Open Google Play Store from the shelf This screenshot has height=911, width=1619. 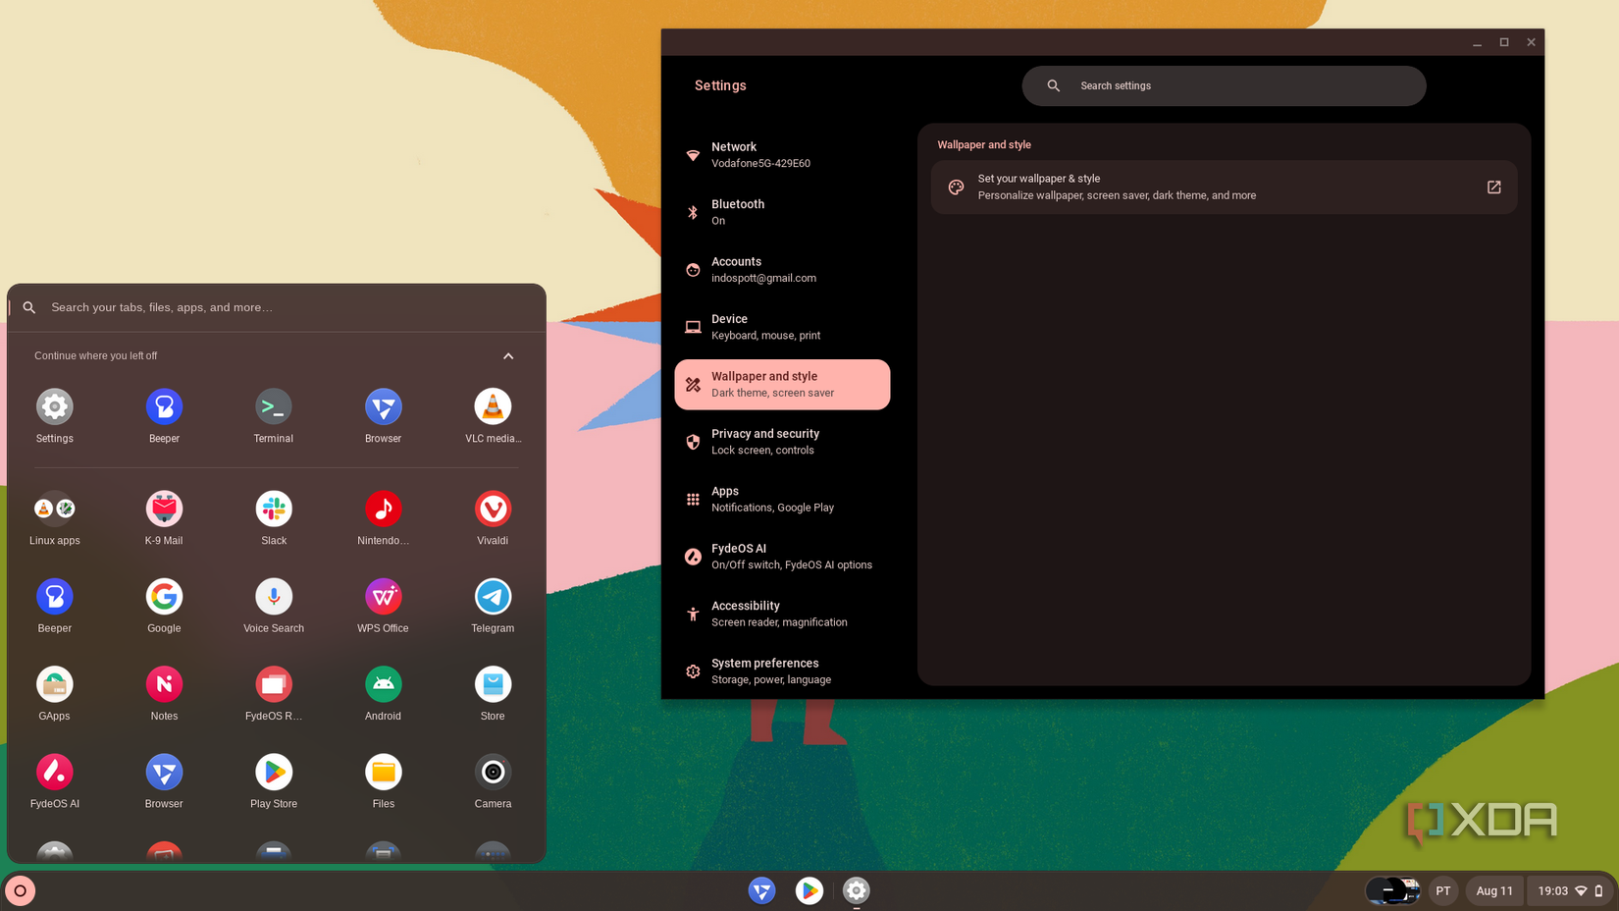point(809,890)
